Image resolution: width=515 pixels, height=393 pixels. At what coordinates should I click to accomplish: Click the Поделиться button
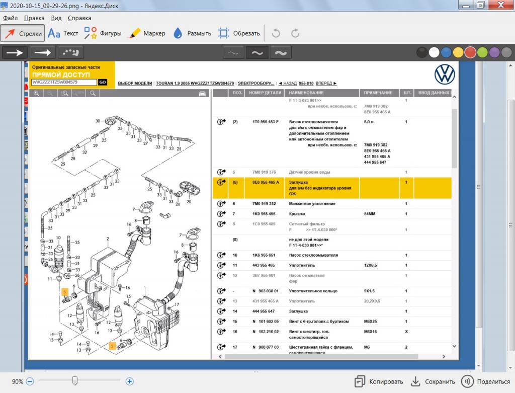click(x=486, y=381)
